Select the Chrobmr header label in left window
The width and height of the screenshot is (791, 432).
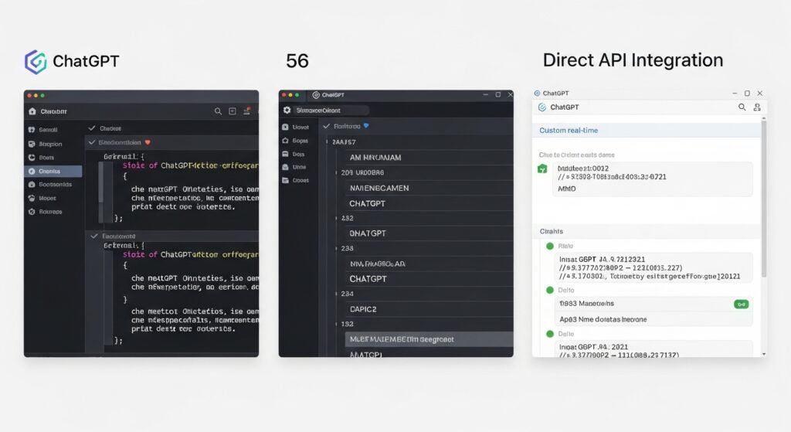click(x=53, y=111)
